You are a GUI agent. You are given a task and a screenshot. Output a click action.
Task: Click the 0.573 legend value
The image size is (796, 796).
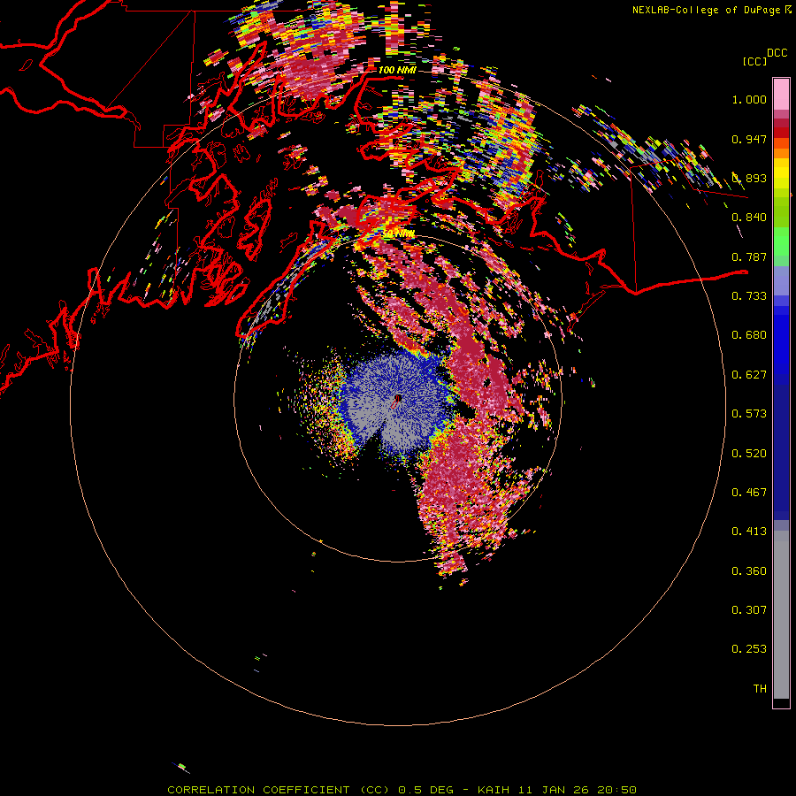coord(749,414)
